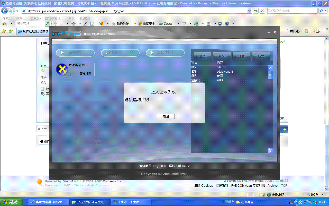Close the IPvE vLan 2600 window
The width and height of the screenshot is (329, 206).
pyautogui.click(x=275, y=32)
